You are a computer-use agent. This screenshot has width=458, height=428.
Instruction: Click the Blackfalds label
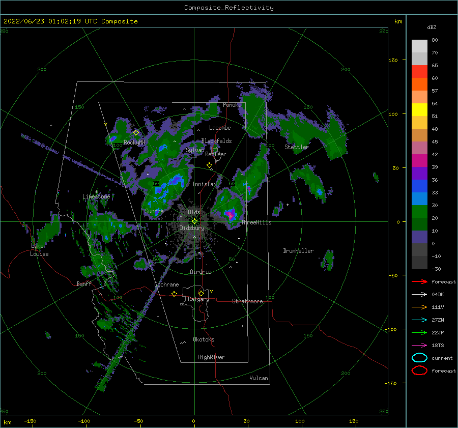(x=216, y=141)
